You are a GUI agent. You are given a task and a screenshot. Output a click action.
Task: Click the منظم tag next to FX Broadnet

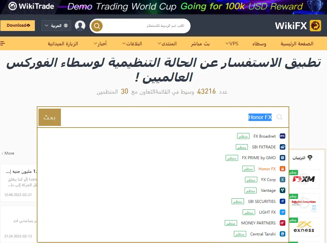point(243,136)
